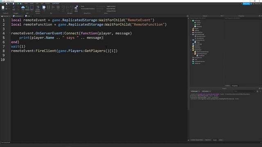
Task: Click the Resume playback icon
Action: click(53, 7)
